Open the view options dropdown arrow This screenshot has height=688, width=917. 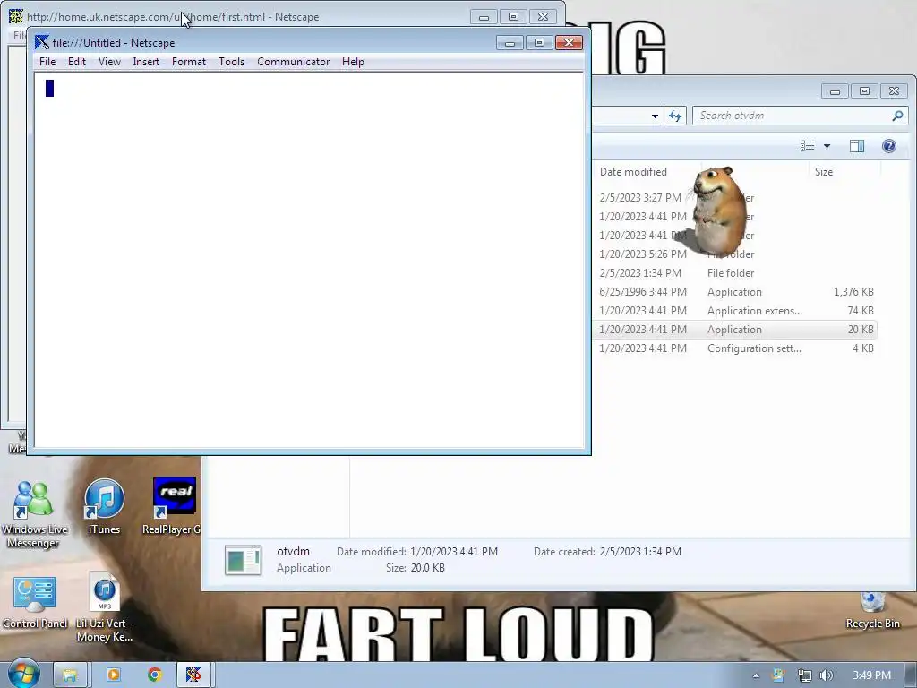click(x=827, y=146)
